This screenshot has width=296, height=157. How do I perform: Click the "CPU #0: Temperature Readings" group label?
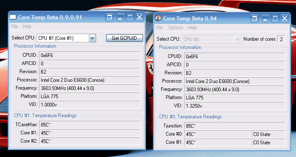(x=190, y=117)
